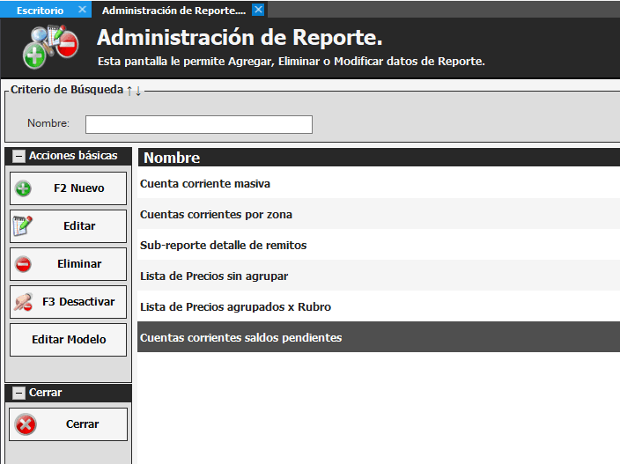
Task: Click the F3 Desactivar icon
Action: coord(24,302)
